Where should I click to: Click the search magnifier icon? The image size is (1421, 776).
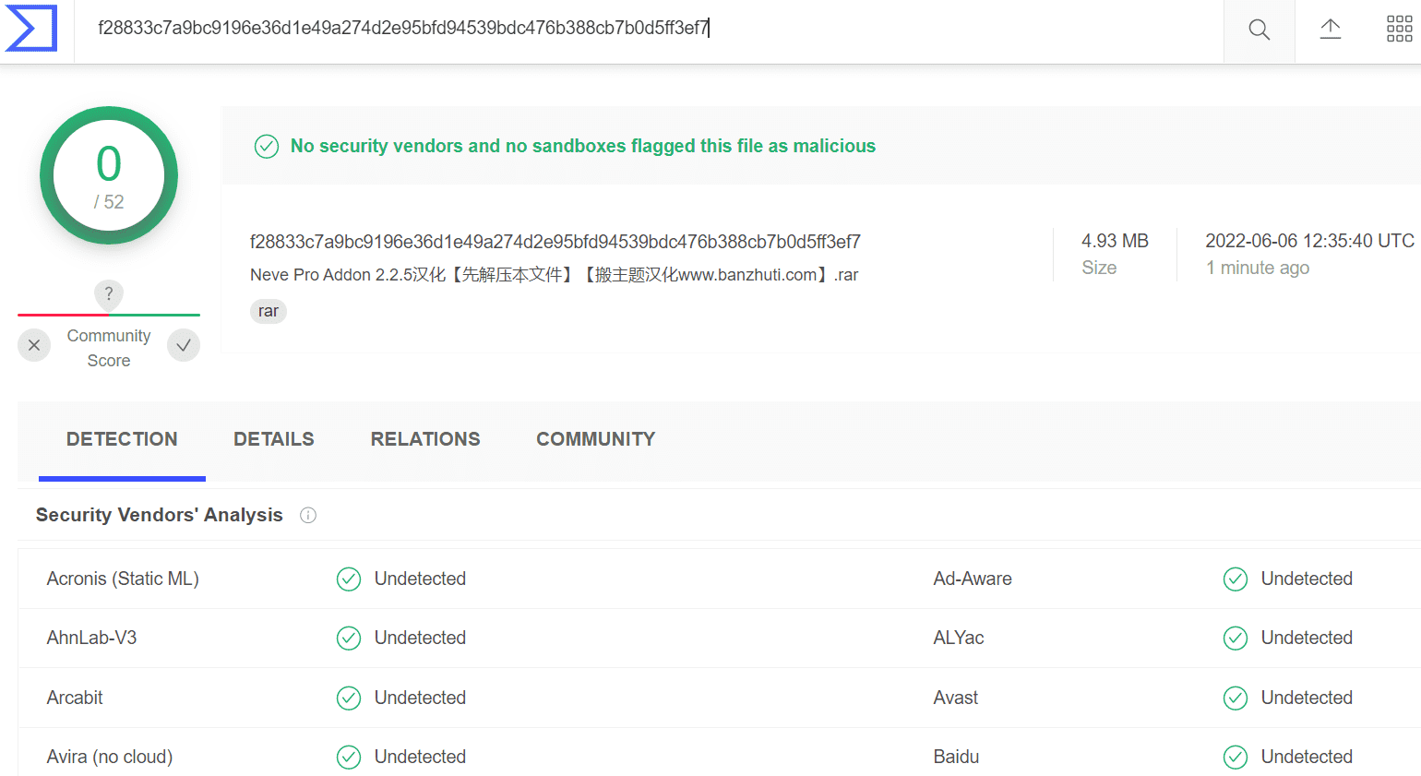(x=1259, y=30)
